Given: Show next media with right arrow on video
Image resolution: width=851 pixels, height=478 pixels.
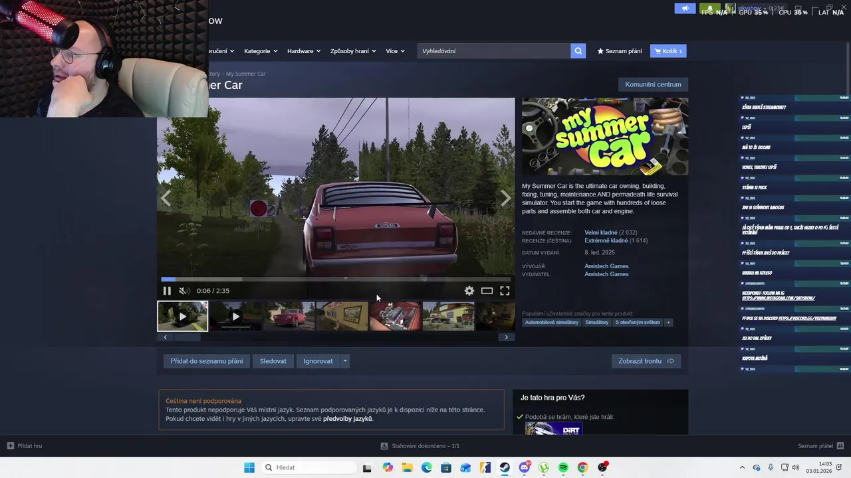Looking at the screenshot, I should tap(506, 197).
